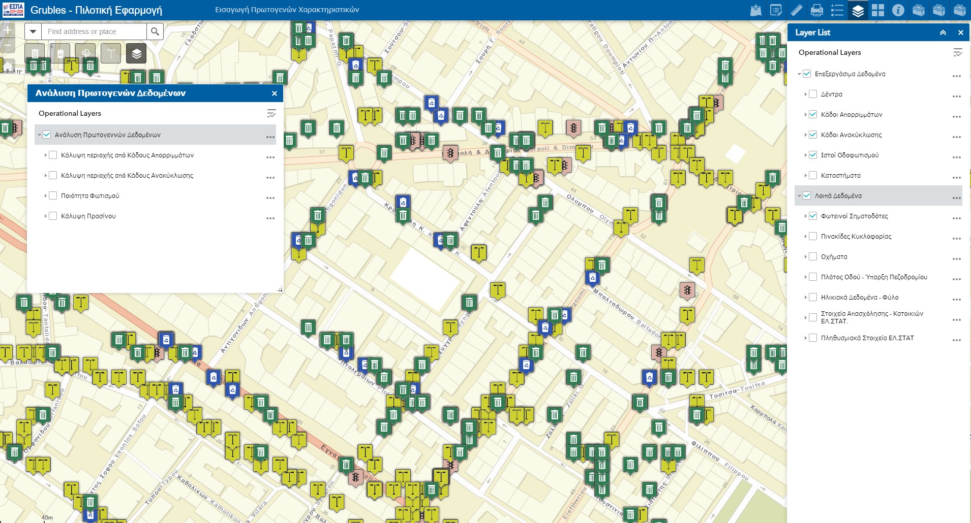Open the Legend list icon

point(837,10)
